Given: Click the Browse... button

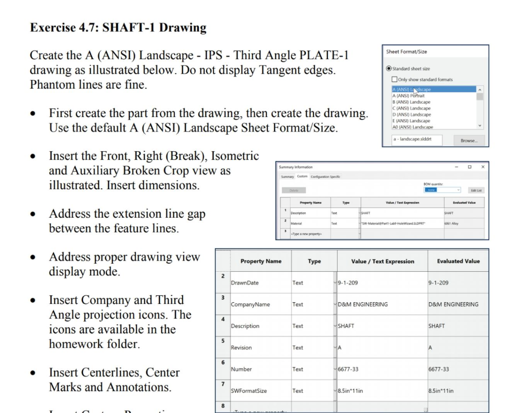Looking at the screenshot, I should 469,140.
